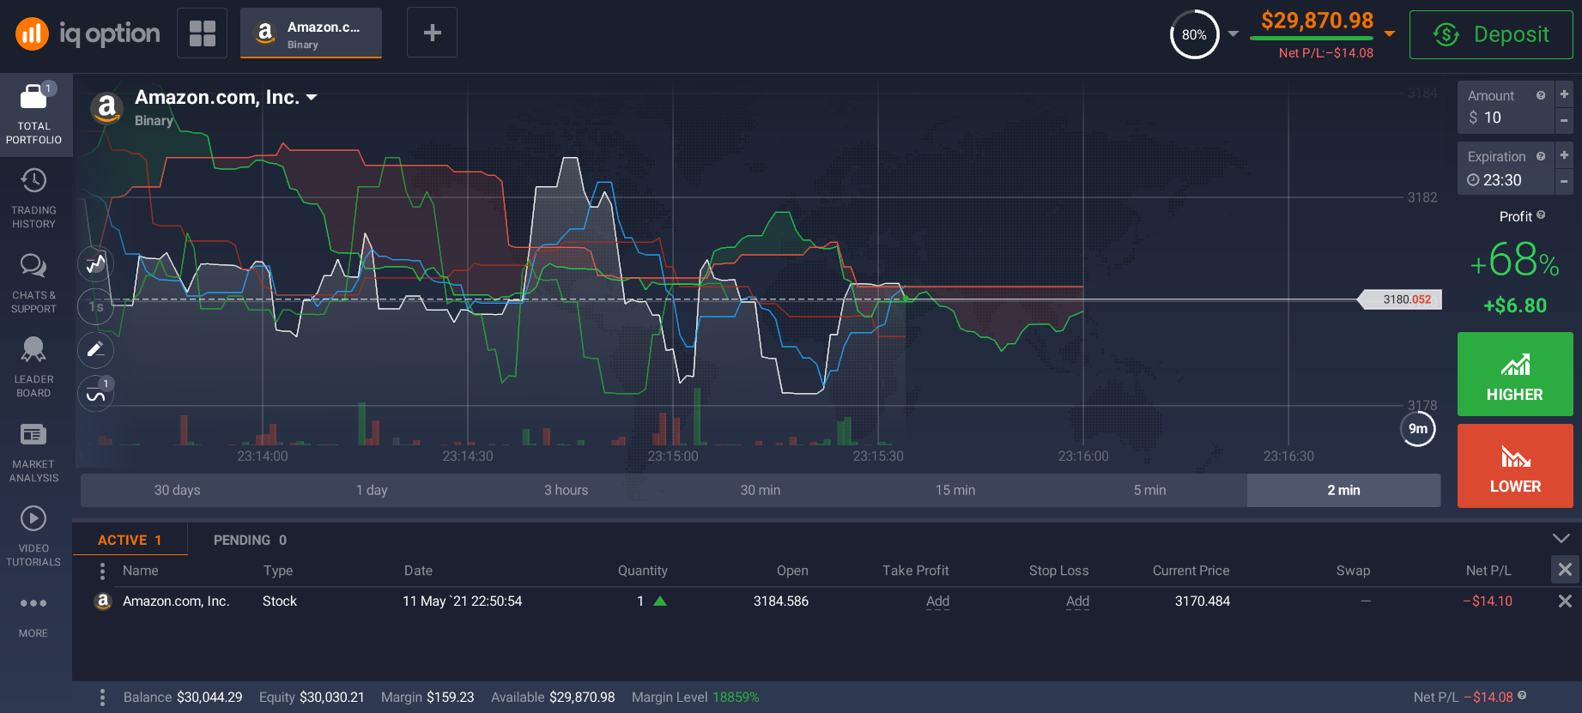The width and height of the screenshot is (1582, 713).
Task: Select the 1 day timeframe
Action: 372,490
